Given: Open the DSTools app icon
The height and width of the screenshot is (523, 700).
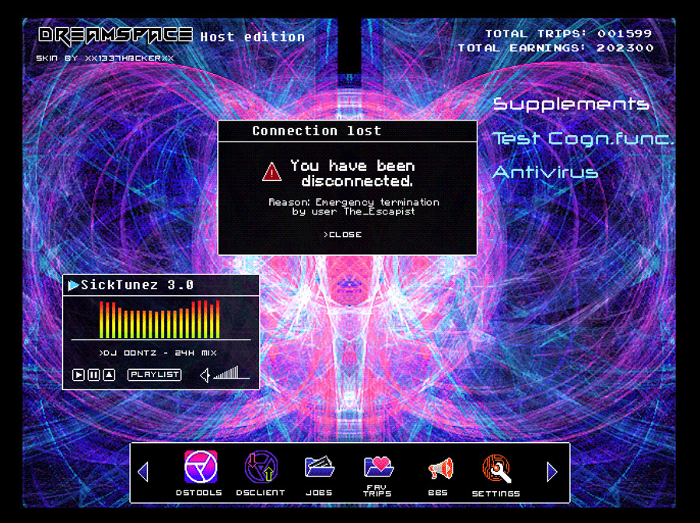Looking at the screenshot, I should point(201,468).
